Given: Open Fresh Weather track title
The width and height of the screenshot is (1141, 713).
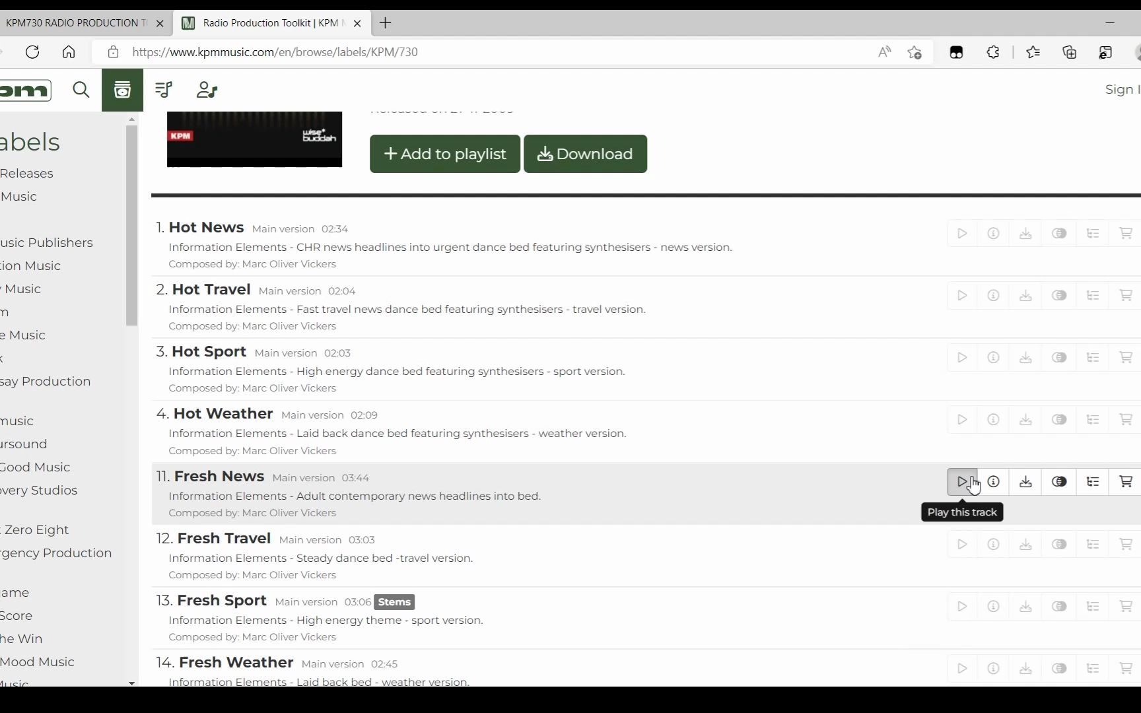Looking at the screenshot, I should pos(236,662).
